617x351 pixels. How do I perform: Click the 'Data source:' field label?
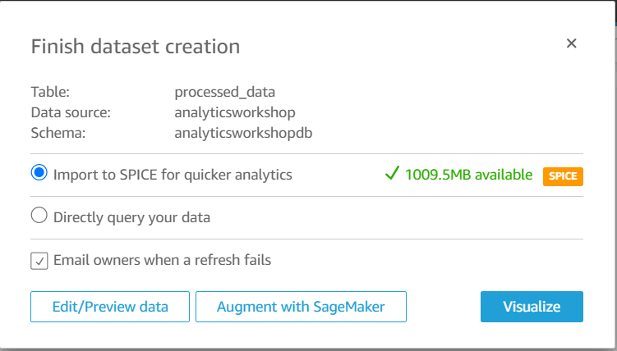[71, 112]
